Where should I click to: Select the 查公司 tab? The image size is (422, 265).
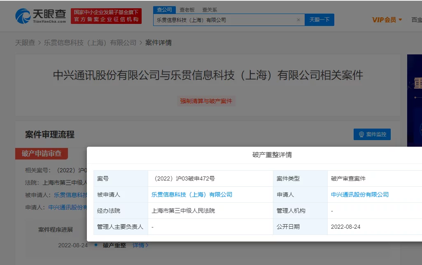[164, 10]
